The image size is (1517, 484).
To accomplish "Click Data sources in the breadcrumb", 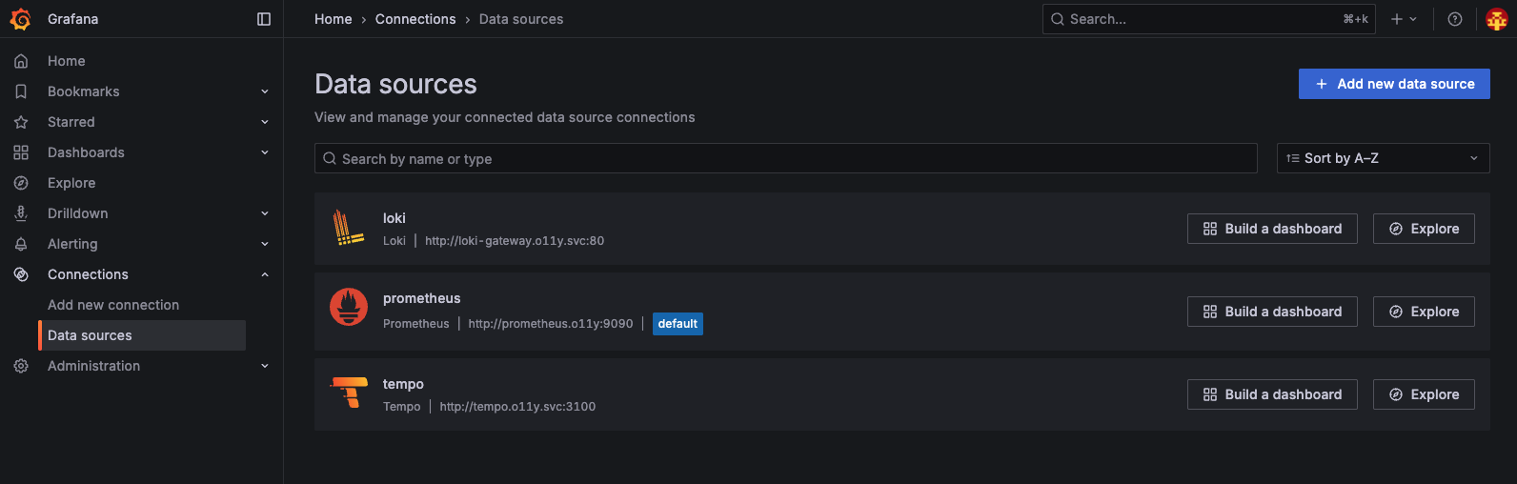I will [x=521, y=19].
